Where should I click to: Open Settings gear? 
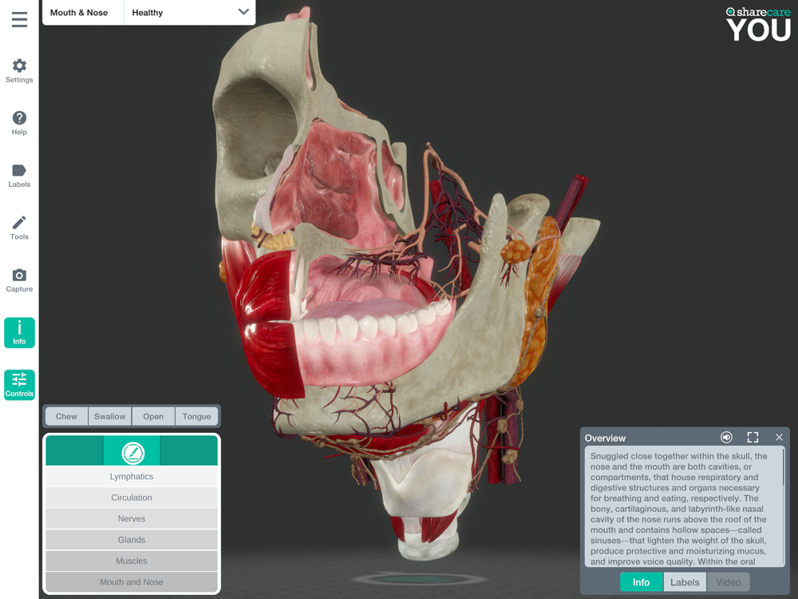click(19, 71)
